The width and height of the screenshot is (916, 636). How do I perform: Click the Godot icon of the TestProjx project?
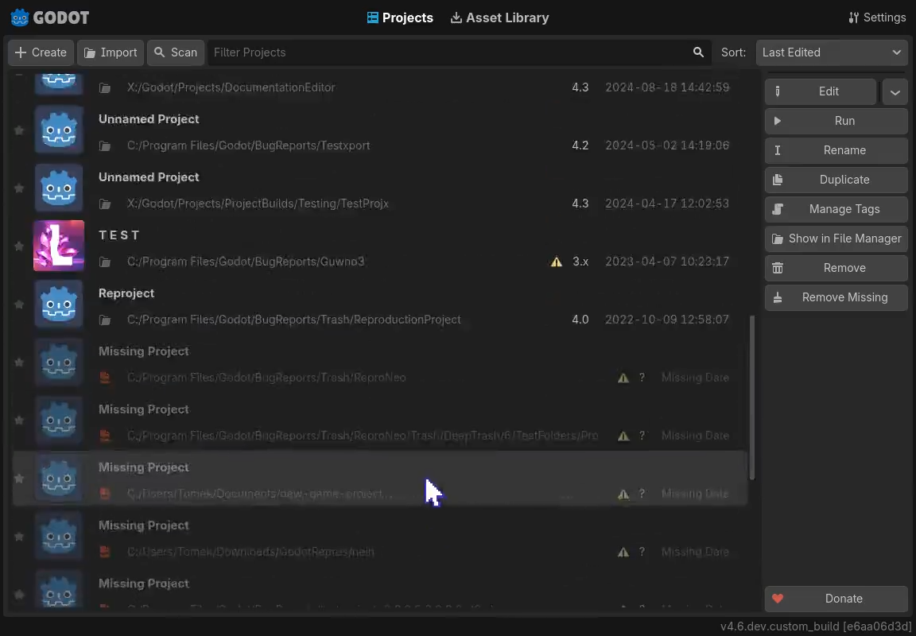point(59,188)
